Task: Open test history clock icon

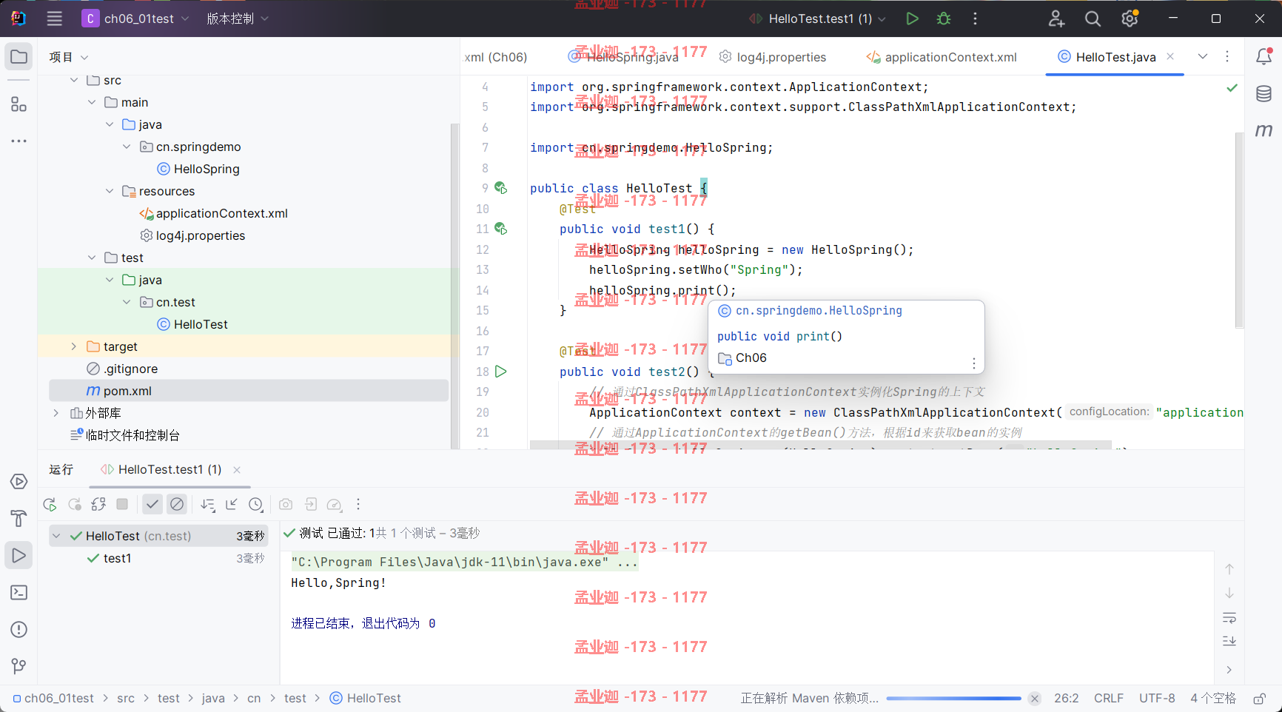Action: click(x=256, y=505)
